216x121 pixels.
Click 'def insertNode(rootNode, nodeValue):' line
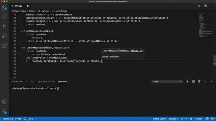tap(45, 48)
